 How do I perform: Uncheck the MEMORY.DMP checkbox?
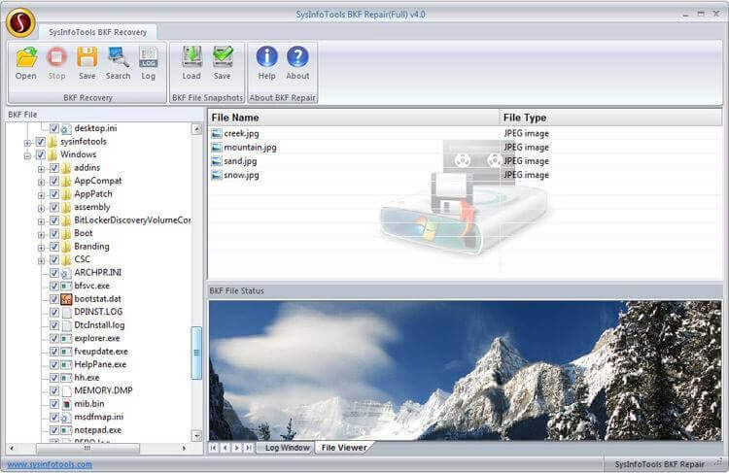point(54,390)
